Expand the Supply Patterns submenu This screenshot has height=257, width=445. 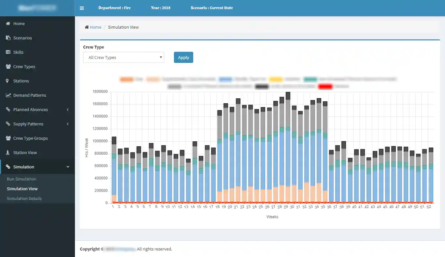[x=28, y=124]
